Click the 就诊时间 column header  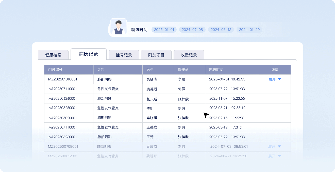[x=216, y=70]
